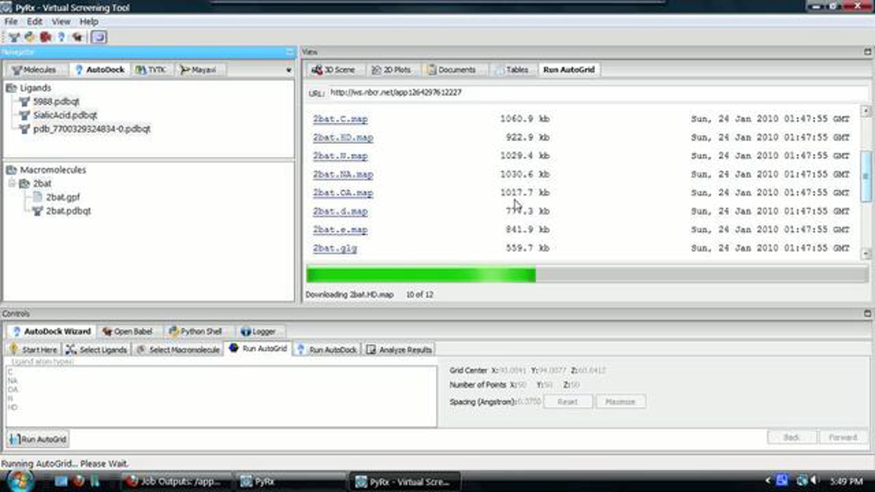
Task: Click the Forward wizard button
Action: point(843,437)
